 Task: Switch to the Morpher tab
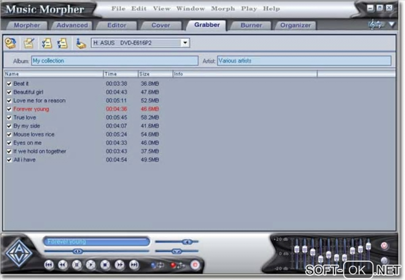tap(27, 25)
